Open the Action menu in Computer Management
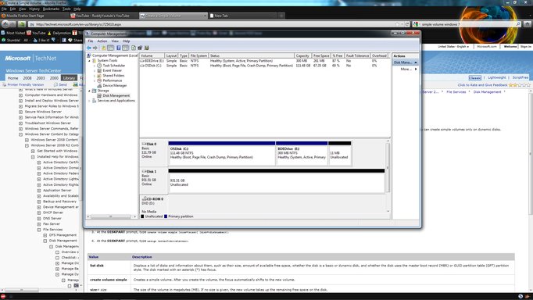Viewport: 533px width, 300px height. click(x=102, y=41)
